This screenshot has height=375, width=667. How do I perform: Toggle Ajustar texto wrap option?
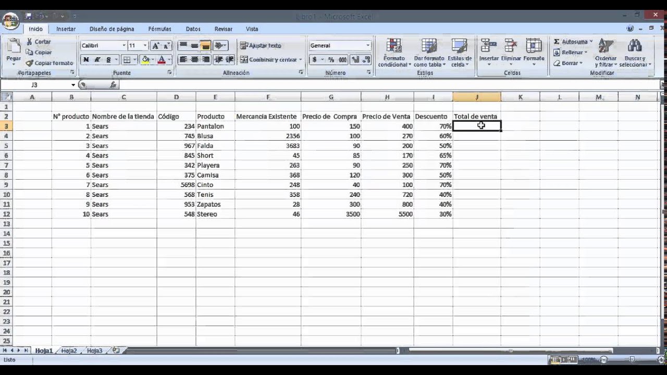click(261, 46)
